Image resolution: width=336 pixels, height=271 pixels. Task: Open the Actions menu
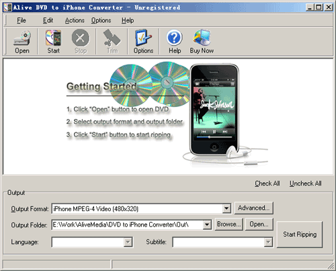point(75,20)
